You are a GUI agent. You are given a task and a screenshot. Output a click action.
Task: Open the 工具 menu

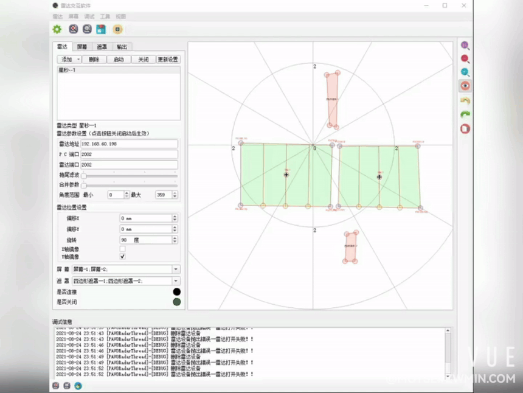point(105,16)
